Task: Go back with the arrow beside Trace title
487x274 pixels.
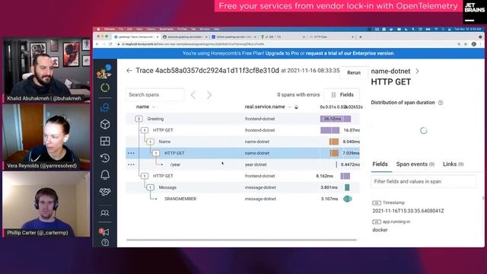Action: coord(129,71)
